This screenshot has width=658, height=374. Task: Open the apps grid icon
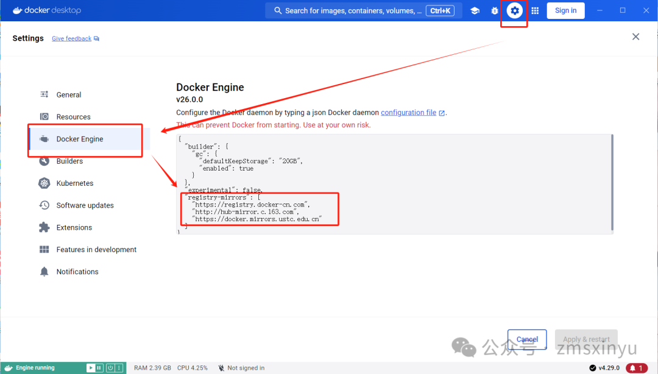(x=535, y=10)
